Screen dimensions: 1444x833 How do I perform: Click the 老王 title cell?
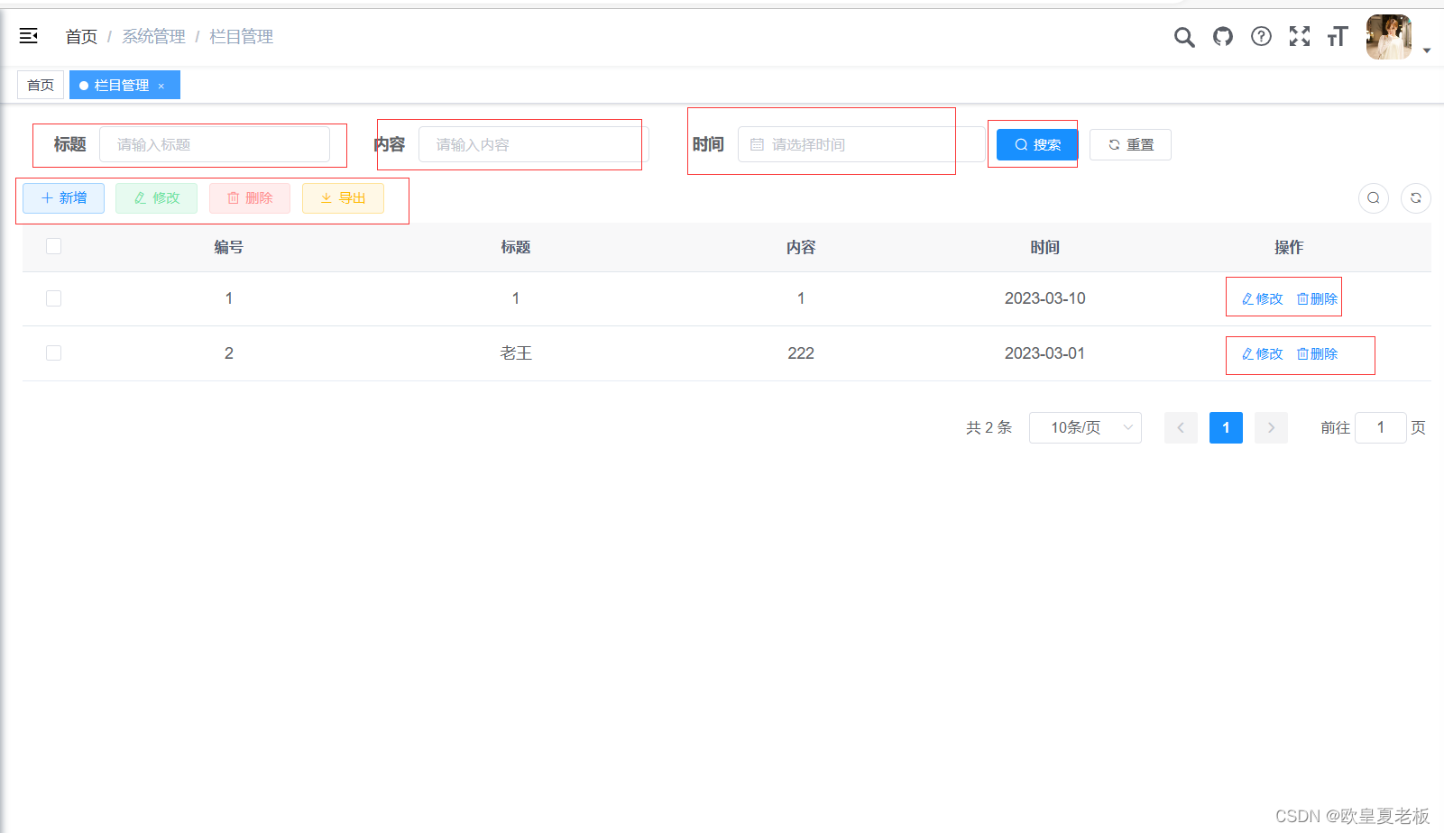click(516, 353)
